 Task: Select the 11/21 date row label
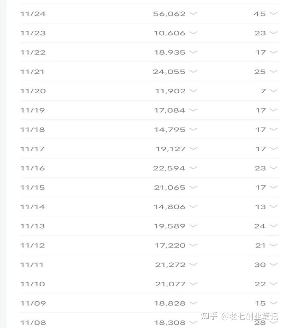(x=33, y=72)
